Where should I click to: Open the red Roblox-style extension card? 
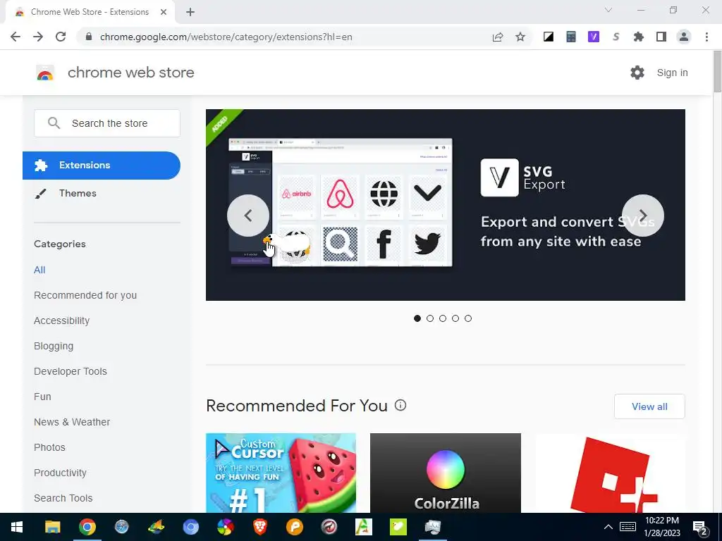tap(610, 473)
